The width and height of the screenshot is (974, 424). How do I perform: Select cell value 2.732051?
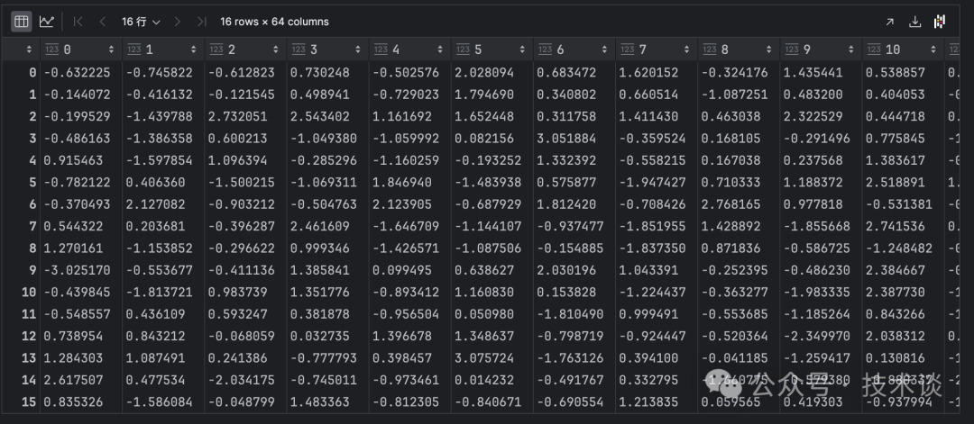[x=238, y=116]
